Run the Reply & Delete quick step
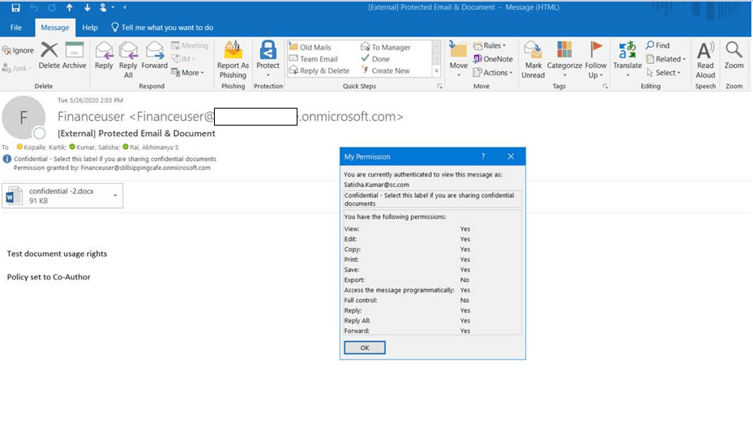Image resolution: width=753 pixels, height=448 pixels. 319,70
